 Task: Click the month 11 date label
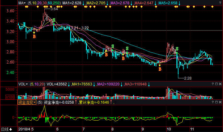(192, 129)
